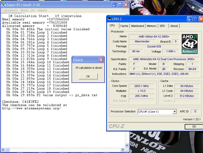Click the L1 Code 64 KBytes value
The height and width of the screenshot is (153, 203).
coord(187,91)
